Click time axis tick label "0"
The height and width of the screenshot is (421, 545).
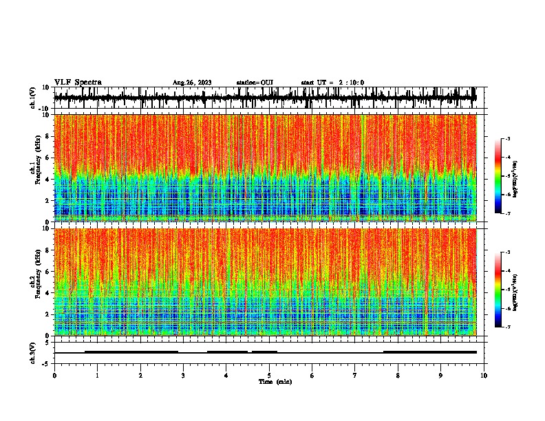click(54, 376)
